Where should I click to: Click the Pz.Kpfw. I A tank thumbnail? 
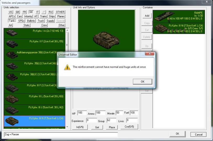coord(12,33)
